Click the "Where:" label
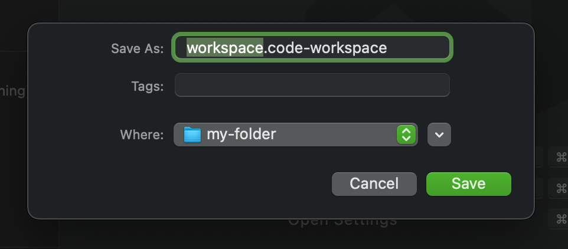 tap(142, 135)
